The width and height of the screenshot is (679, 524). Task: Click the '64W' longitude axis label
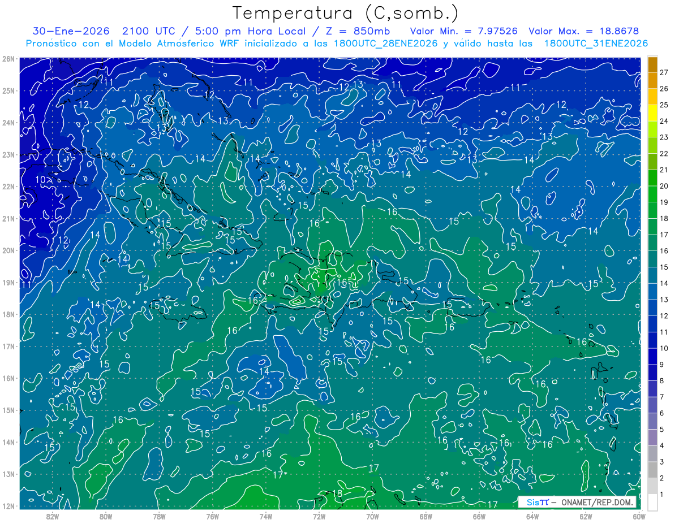(x=532, y=516)
